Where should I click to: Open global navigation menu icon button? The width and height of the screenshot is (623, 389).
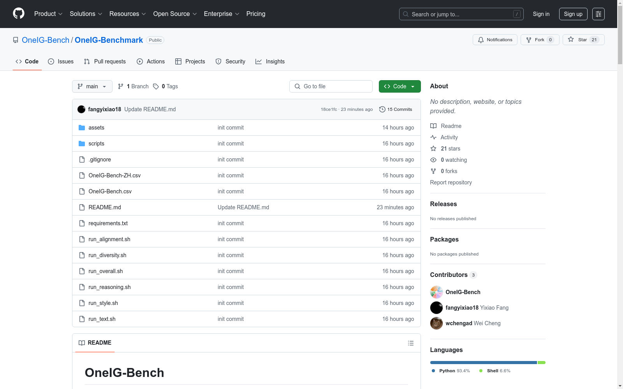[x=598, y=14]
